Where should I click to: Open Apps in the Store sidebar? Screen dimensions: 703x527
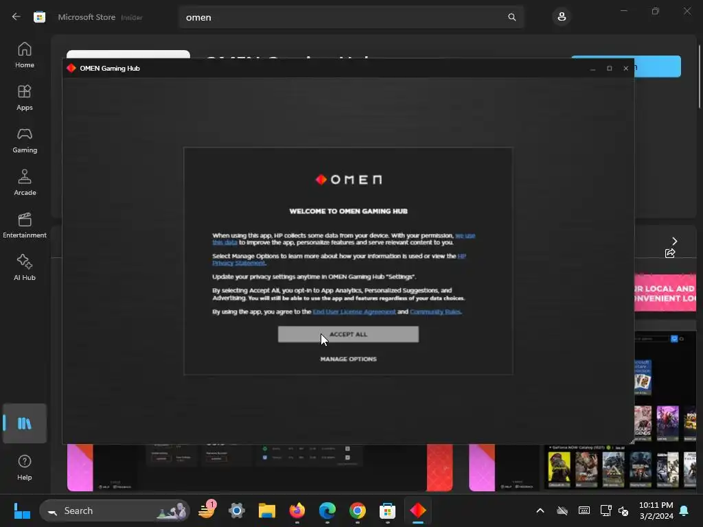pyautogui.click(x=25, y=97)
